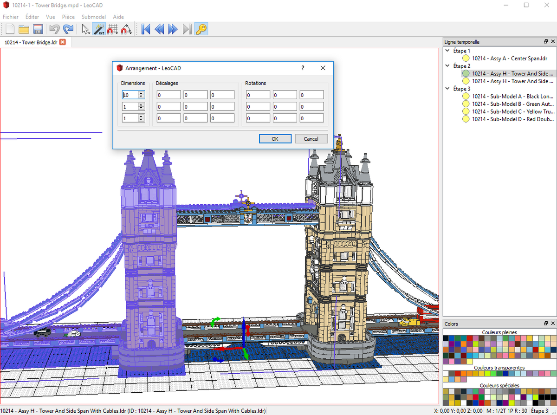Click the Étape 3 status bar indicator
This screenshot has width=557, height=415.
[x=540, y=411]
